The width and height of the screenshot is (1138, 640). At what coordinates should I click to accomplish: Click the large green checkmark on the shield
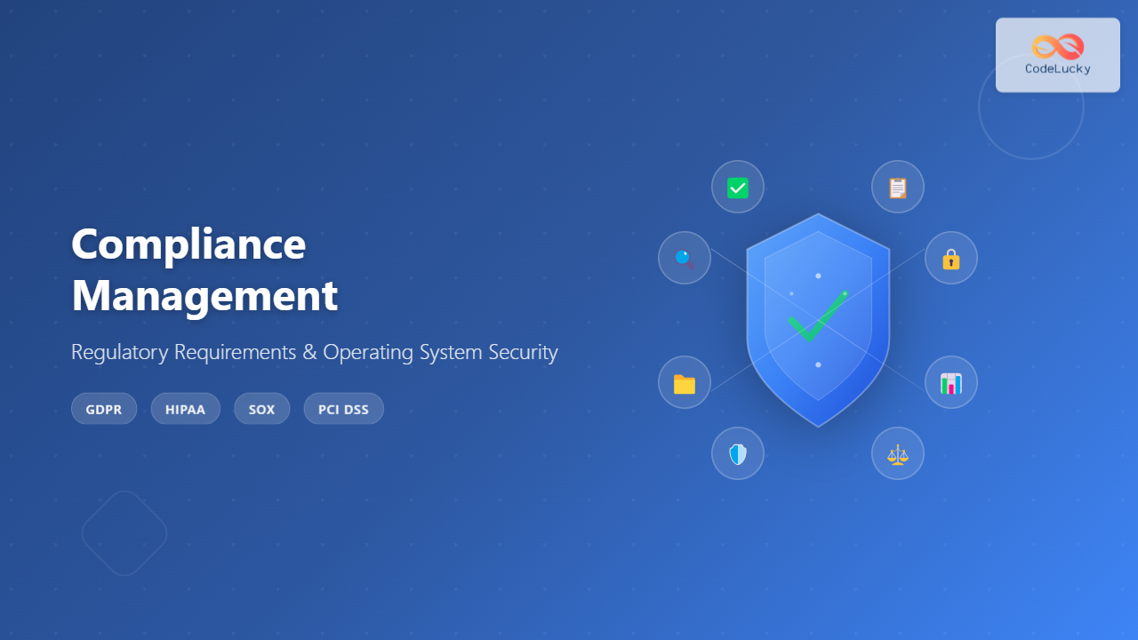click(816, 318)
